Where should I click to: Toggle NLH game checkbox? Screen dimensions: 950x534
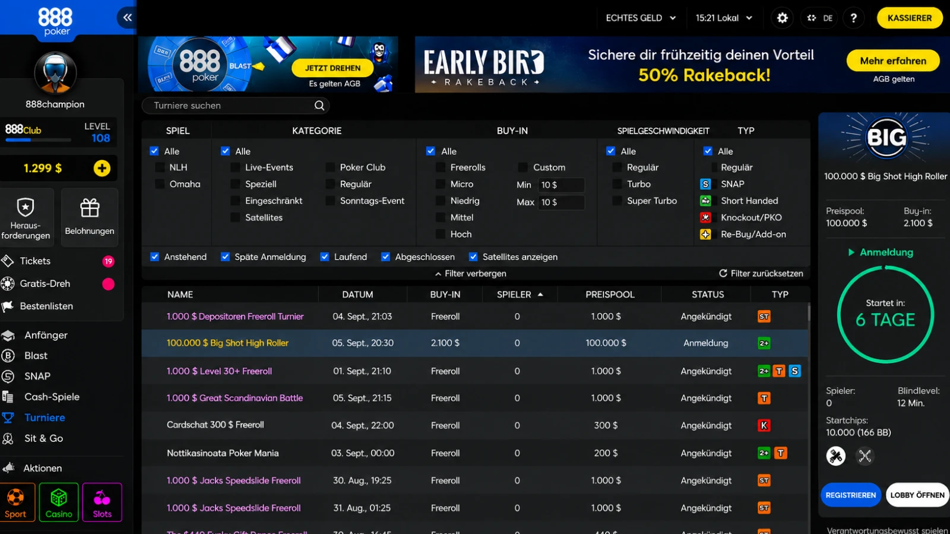coord(160,168)
